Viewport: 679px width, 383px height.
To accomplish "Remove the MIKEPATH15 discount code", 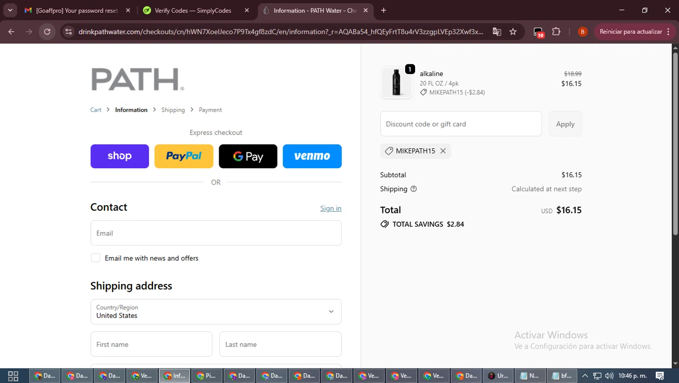I will (x=443, y=151).
